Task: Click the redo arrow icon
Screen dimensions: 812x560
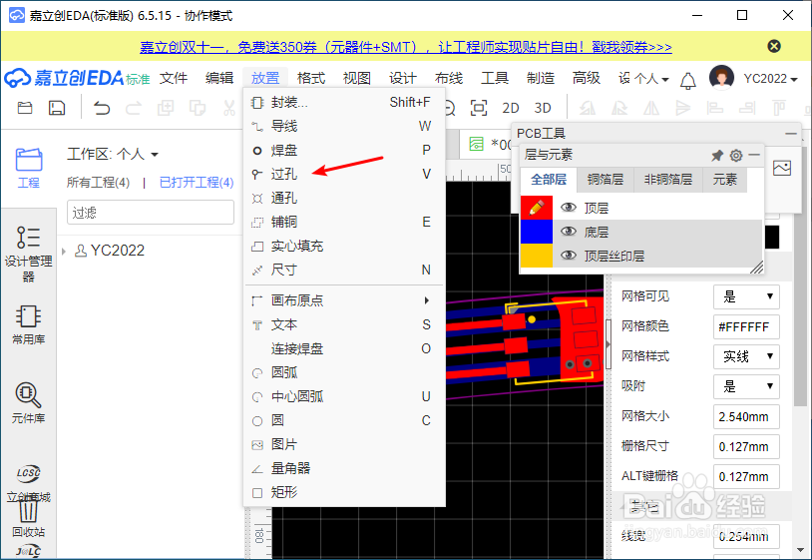Action: click(134, 108)
